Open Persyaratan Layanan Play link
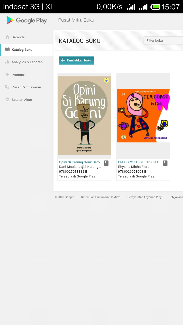 tap(144, 197)
